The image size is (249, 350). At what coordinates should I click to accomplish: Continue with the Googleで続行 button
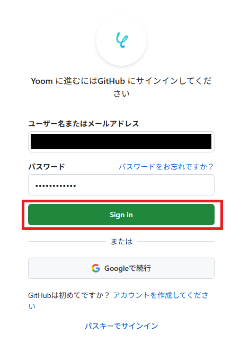pyautogui.click(x=121, y=268)
